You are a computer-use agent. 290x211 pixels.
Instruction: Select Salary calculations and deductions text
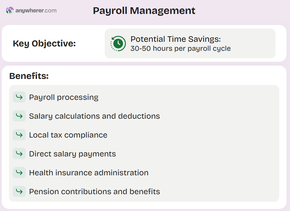[x=94, y=116]
